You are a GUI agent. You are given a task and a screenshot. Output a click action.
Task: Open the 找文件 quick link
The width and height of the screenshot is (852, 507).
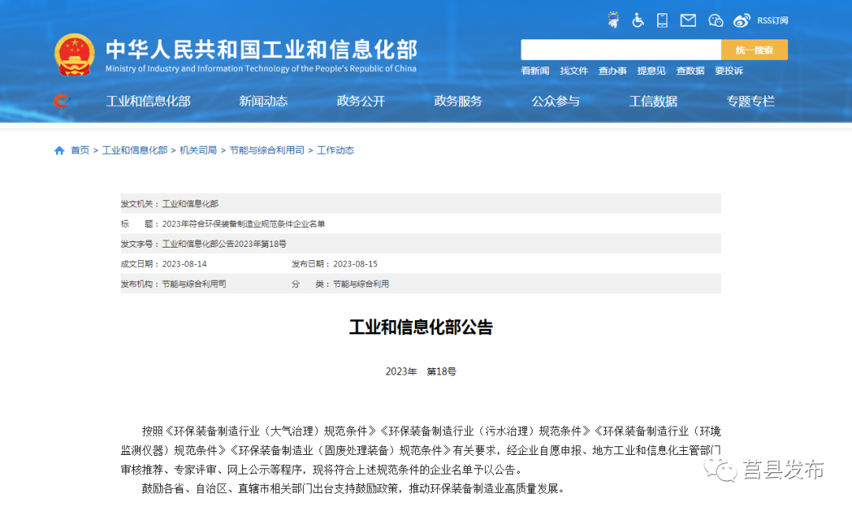574,70
